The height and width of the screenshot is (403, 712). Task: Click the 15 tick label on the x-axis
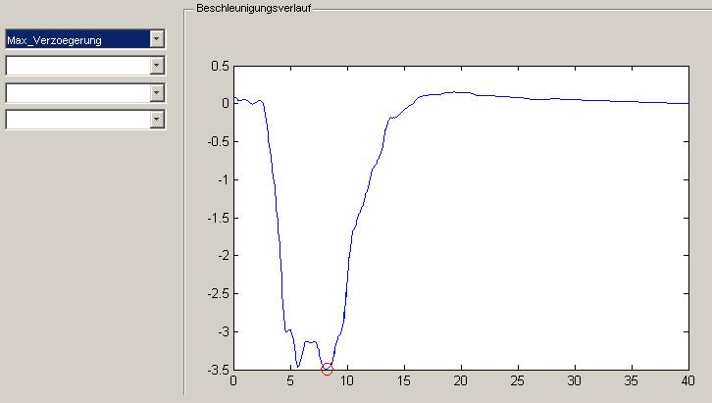click(x=404, y=381)
